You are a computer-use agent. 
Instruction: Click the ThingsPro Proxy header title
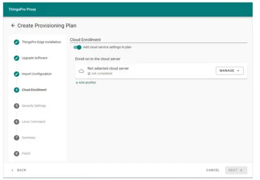22,9
